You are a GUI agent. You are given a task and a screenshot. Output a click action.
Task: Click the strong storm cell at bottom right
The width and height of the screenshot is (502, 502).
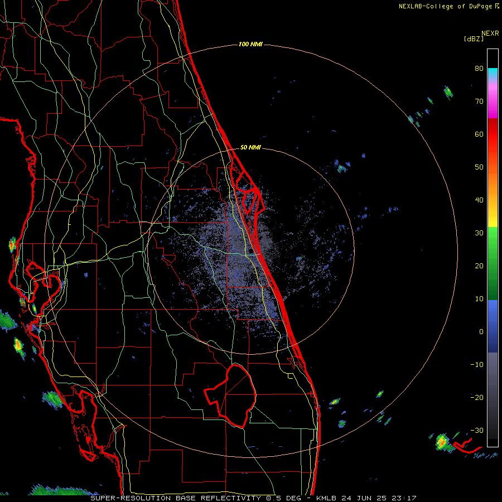(x=442, y=442)
